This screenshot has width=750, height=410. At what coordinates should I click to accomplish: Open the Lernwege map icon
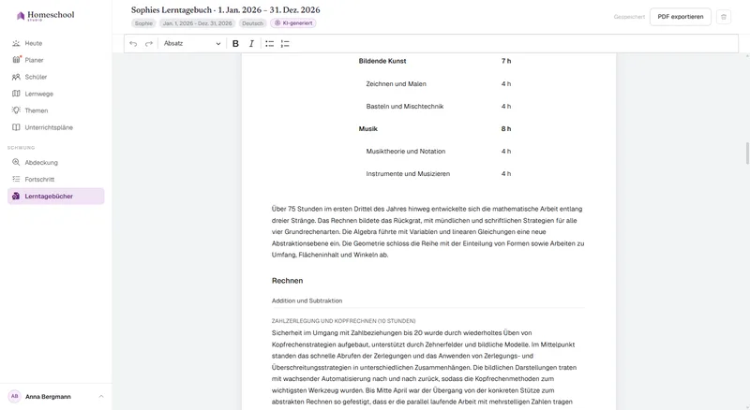(16, 94)
